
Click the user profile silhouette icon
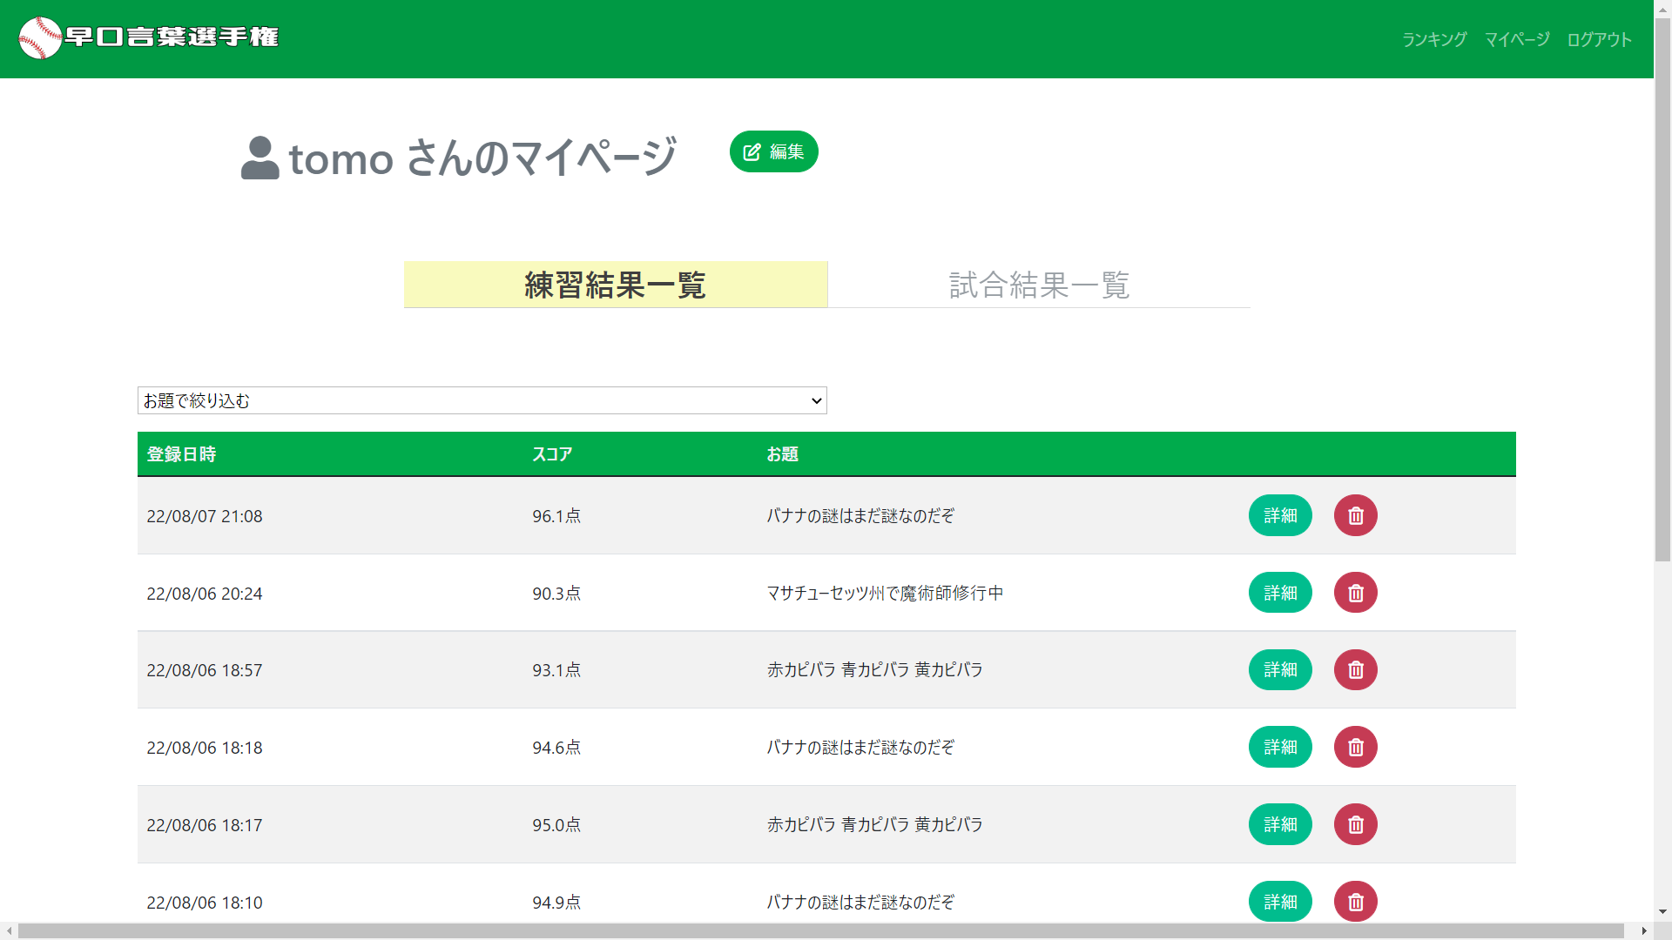(x=260, y=158)
